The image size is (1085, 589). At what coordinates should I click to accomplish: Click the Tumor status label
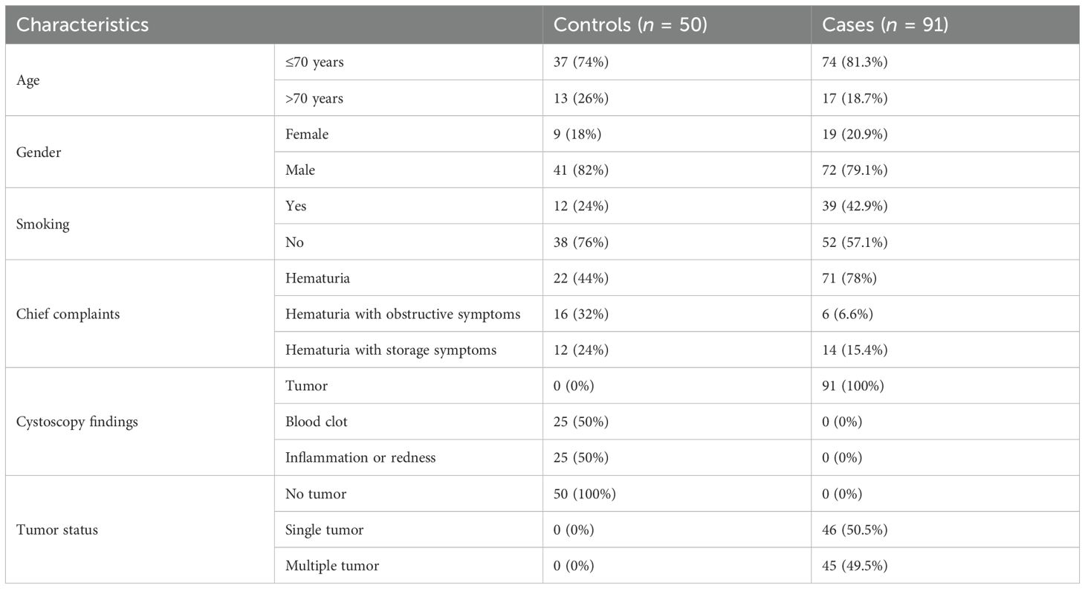pos(56,530)
